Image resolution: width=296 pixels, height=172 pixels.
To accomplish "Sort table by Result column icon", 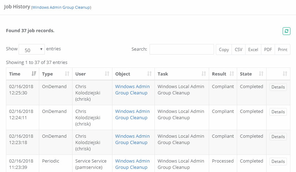I will [x=232, y=74].
